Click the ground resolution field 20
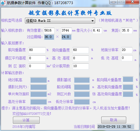The height and width of the screenshot is (131, 140). pos(127,50)
